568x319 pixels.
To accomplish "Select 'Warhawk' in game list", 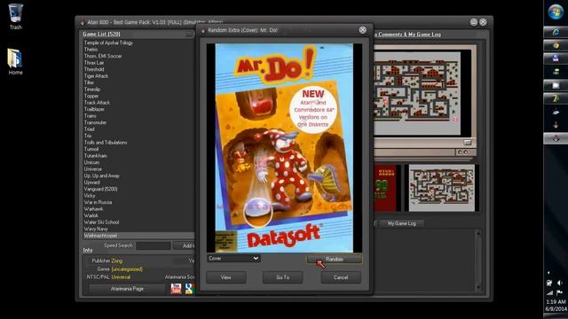I will (x=93, y=209).
